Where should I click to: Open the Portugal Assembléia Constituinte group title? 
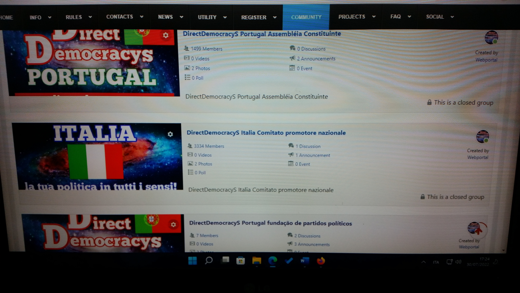click(x=262, y=34)
